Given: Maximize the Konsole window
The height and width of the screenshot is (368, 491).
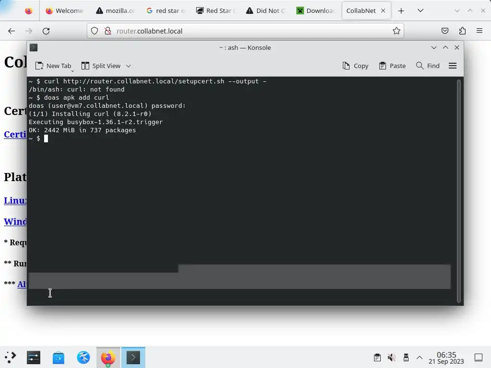Looking at the screenshot, I should (x=445, y=47).
